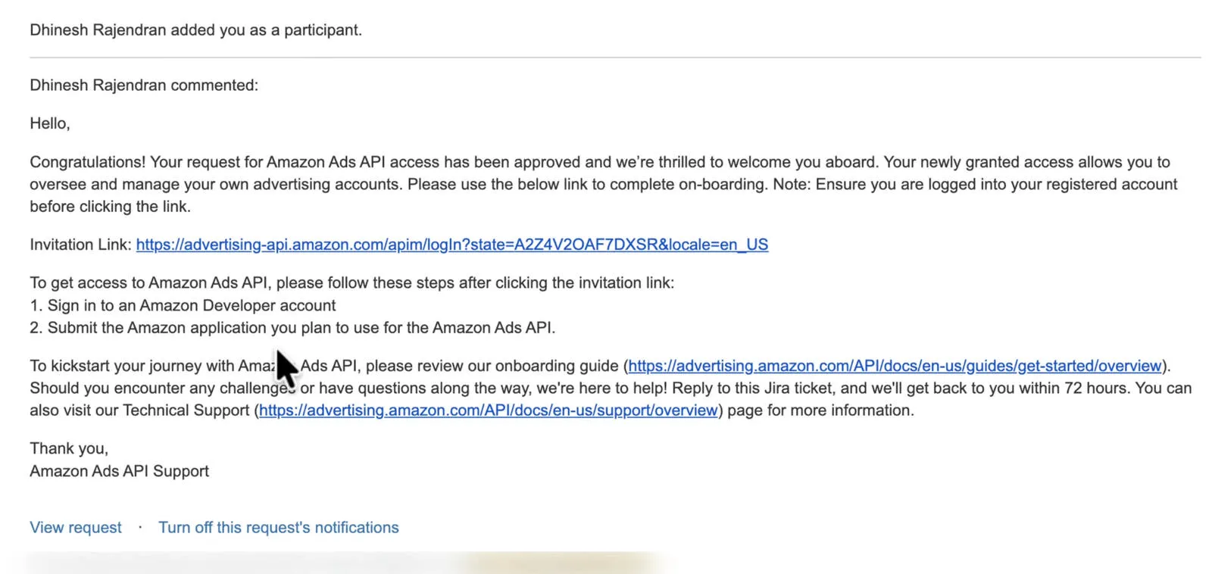Image resolution: width=1212 pixels, height=574 pixels.
Task: Click step '2. Submit the Amazon application' line
Action: tap(292, 328)
